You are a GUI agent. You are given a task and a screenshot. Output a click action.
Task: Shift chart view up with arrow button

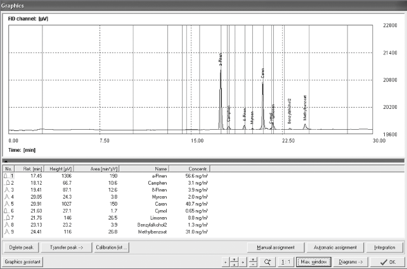coord(234,260)
